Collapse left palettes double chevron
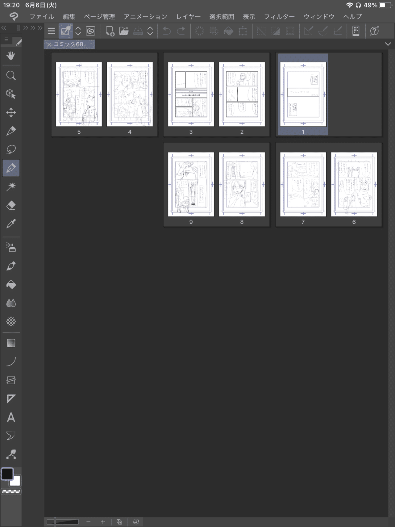The image size is (395, 527). 4,28
